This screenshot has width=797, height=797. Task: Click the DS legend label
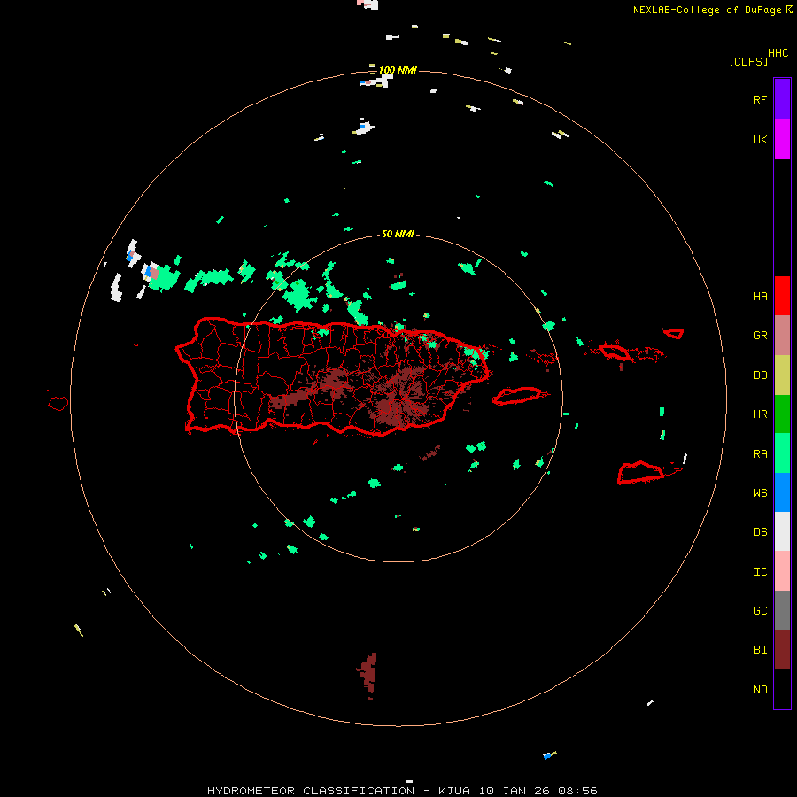760,532
